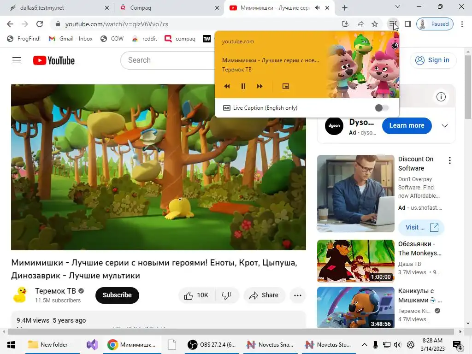Open the Chrome side panel
This screenshot has height=354, width=472.
[x=407, y=24]
